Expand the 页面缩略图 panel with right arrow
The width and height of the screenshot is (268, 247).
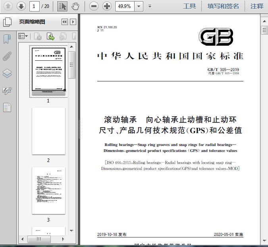[x=73, y=22]
